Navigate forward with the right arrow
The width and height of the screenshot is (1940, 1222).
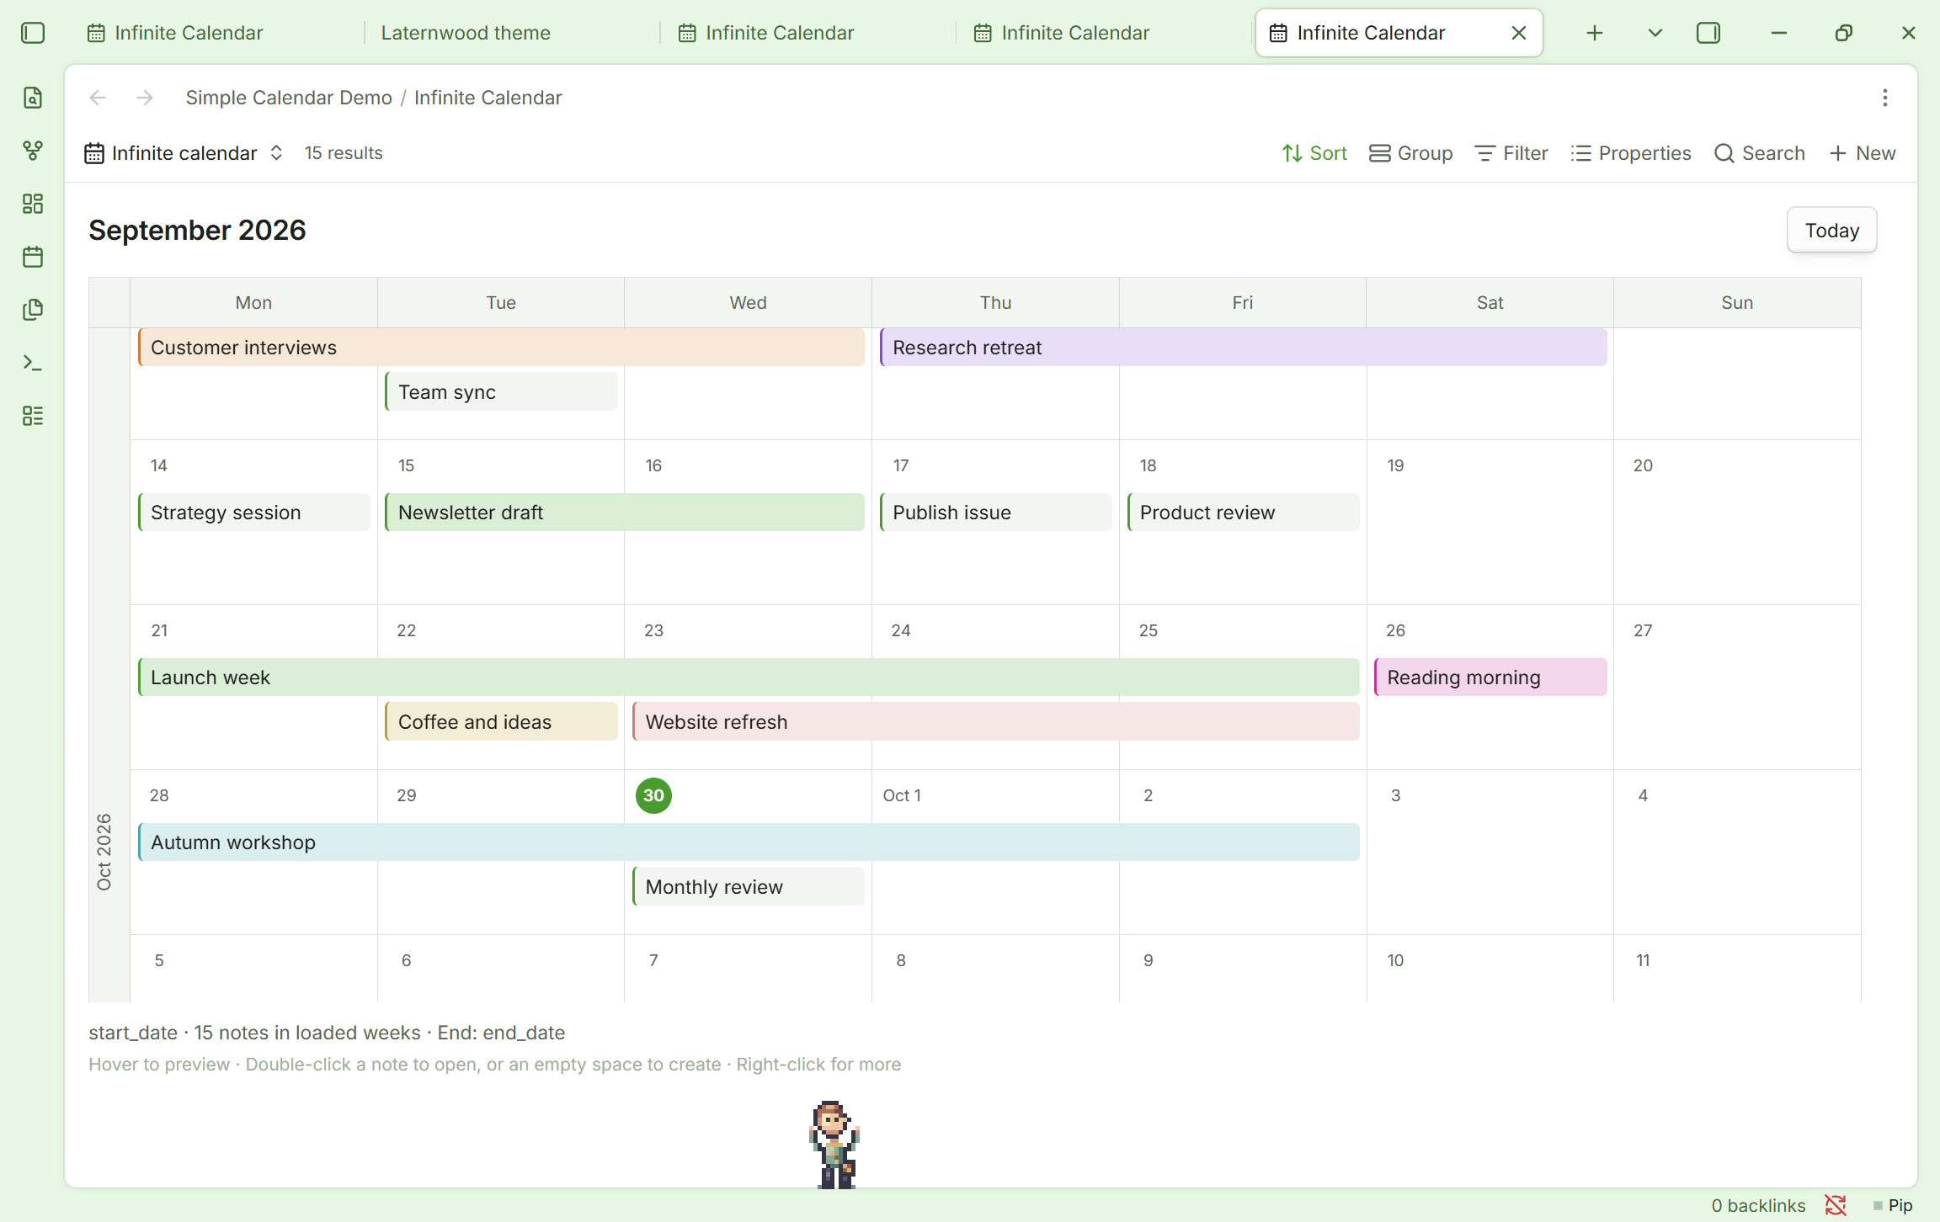coord(145,98)
